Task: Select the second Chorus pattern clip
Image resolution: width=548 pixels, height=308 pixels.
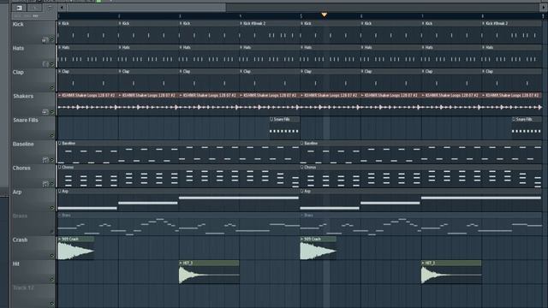Action: 421,176
